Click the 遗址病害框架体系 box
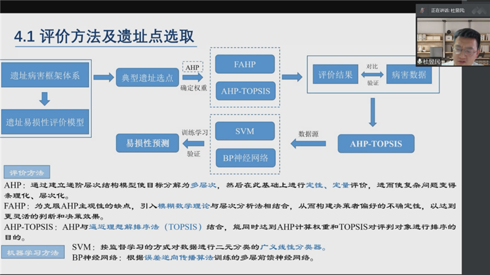Screen dimensions: 490x275 [45, 75]
